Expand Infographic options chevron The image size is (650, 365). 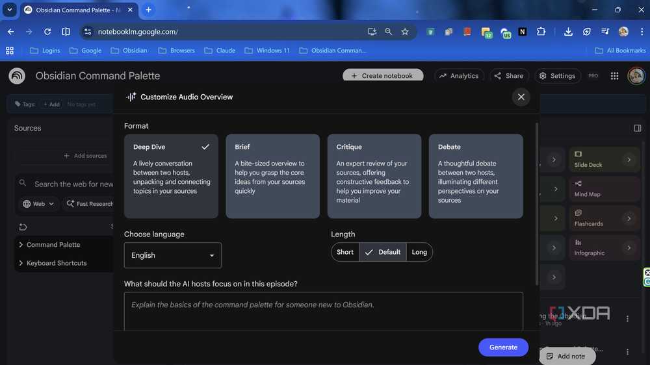click(x=629, y=247)
